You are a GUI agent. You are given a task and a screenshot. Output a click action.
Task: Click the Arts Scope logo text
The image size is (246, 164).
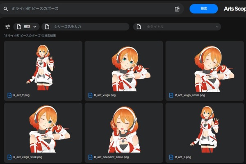click(235, 9)
